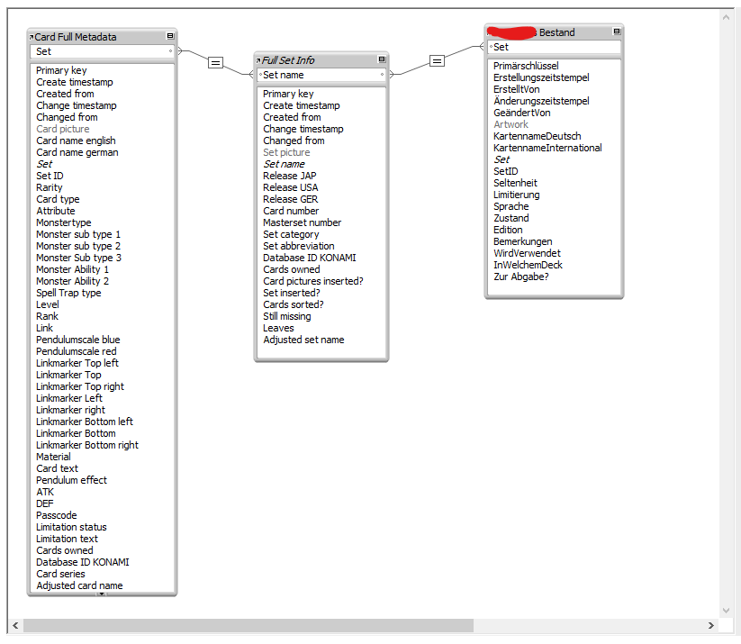Select the Limitation status field
Viewport: 741px width, 644px height.
(71, 527)
